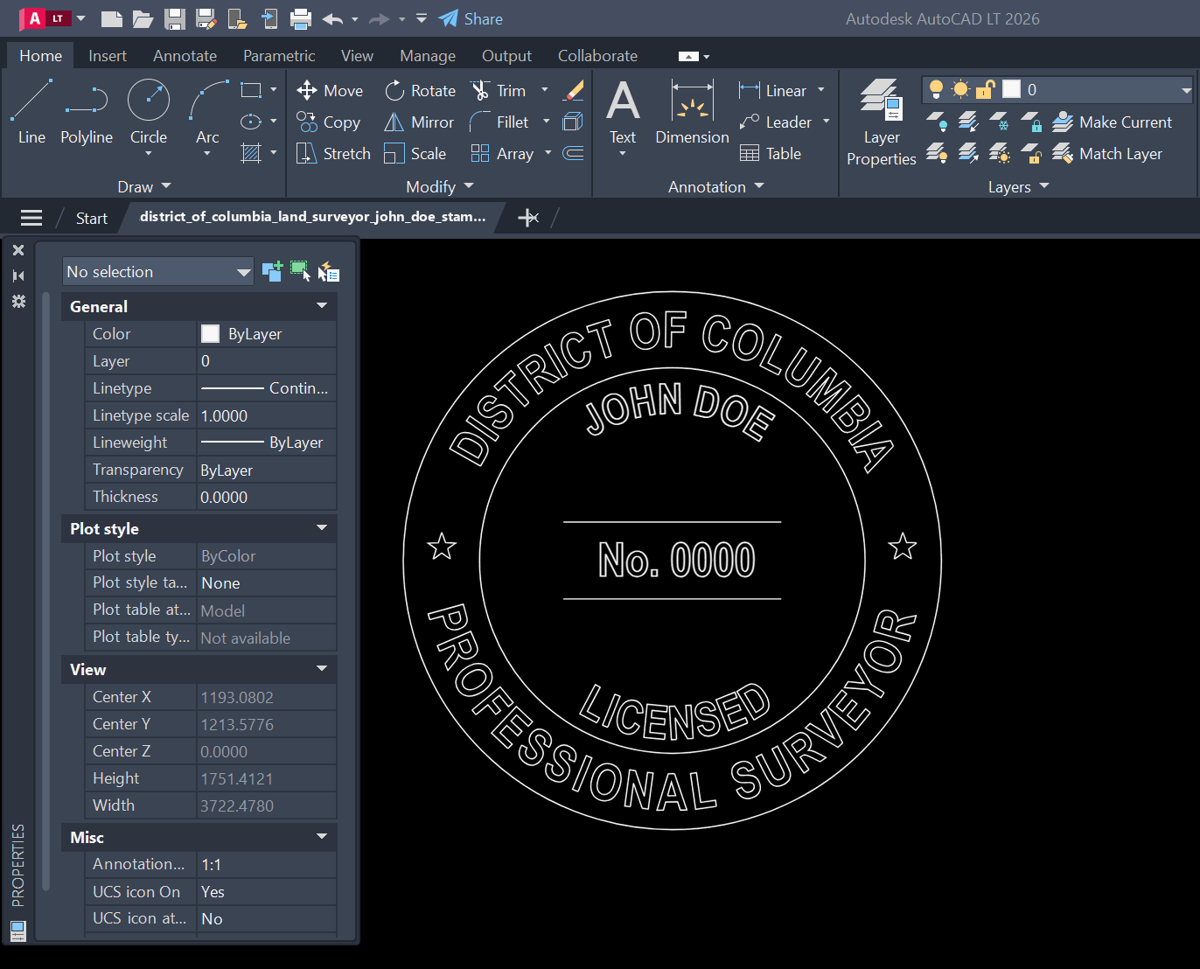Image resolution: width=1200 pixels, height=969 pixels.
Task: Toggle layer 0 on/off lightbulb
Action: pyautogui.click(x=936, y=89)
